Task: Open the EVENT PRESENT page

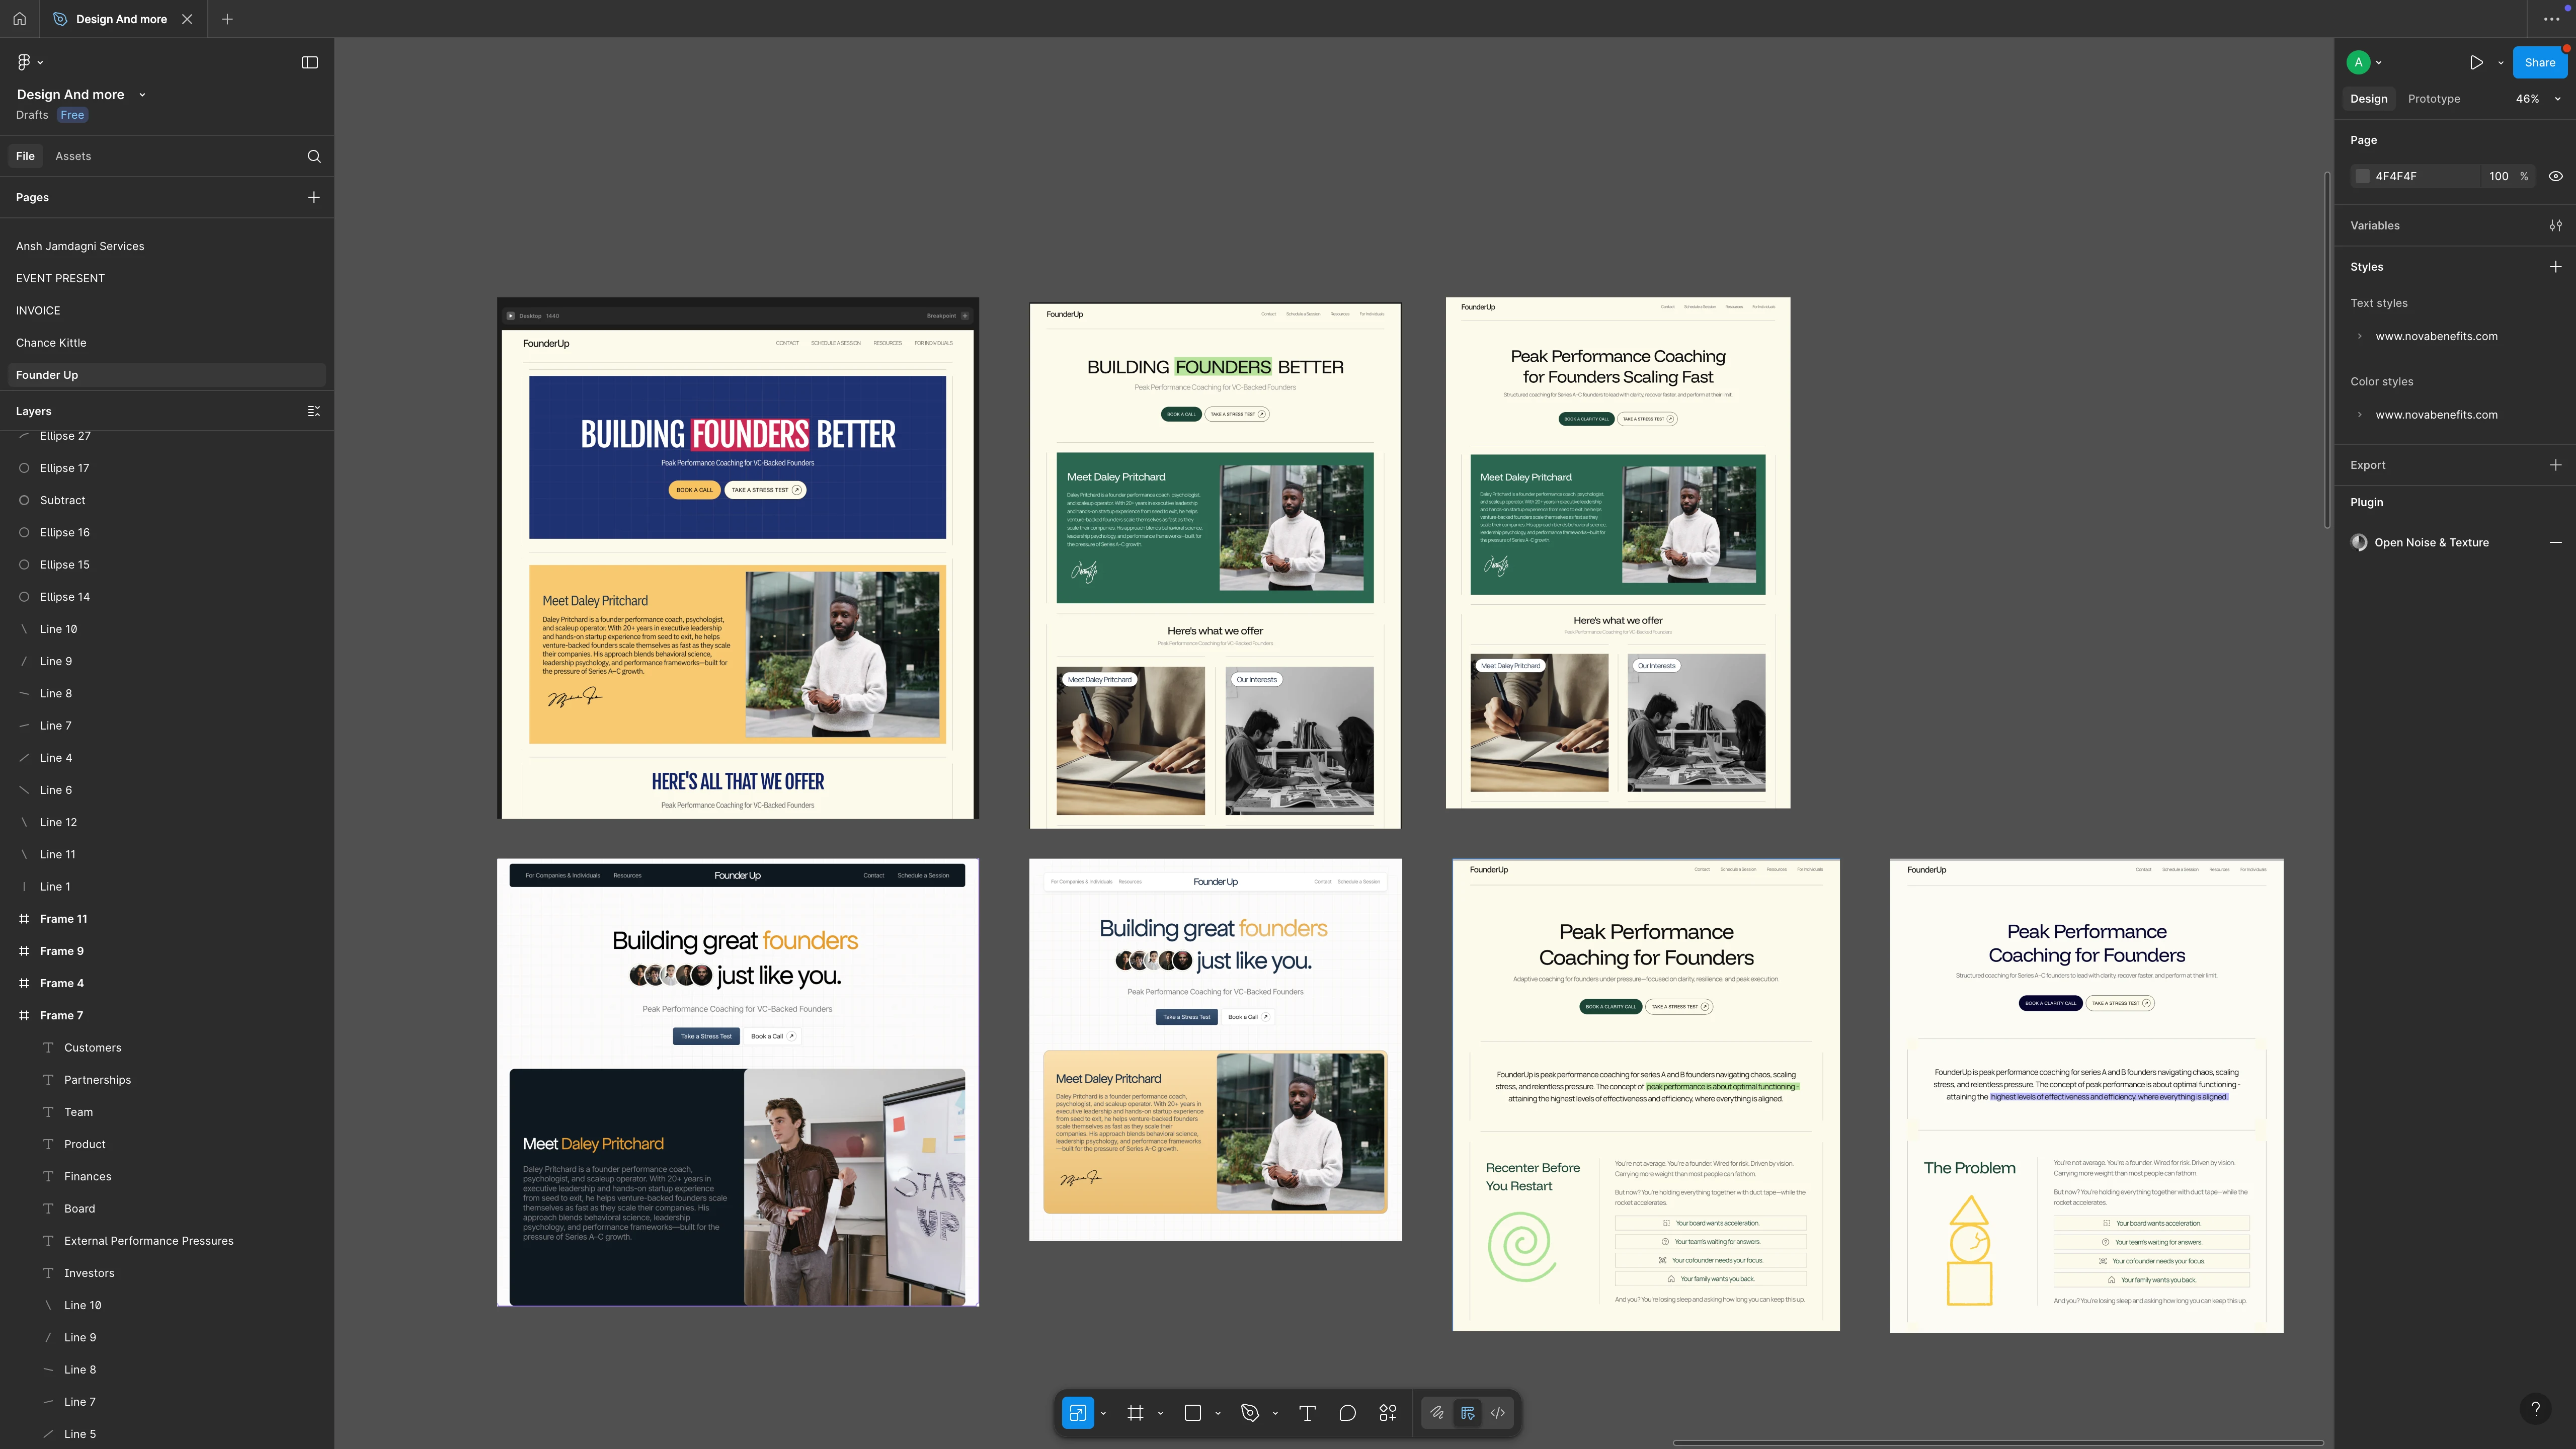Action: (167, 278)
